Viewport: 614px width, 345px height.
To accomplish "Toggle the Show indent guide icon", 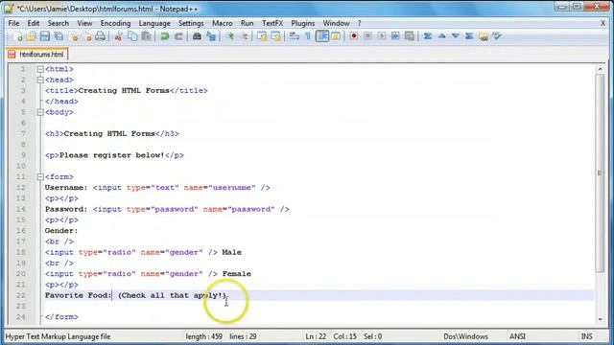I will pos(322,36).
